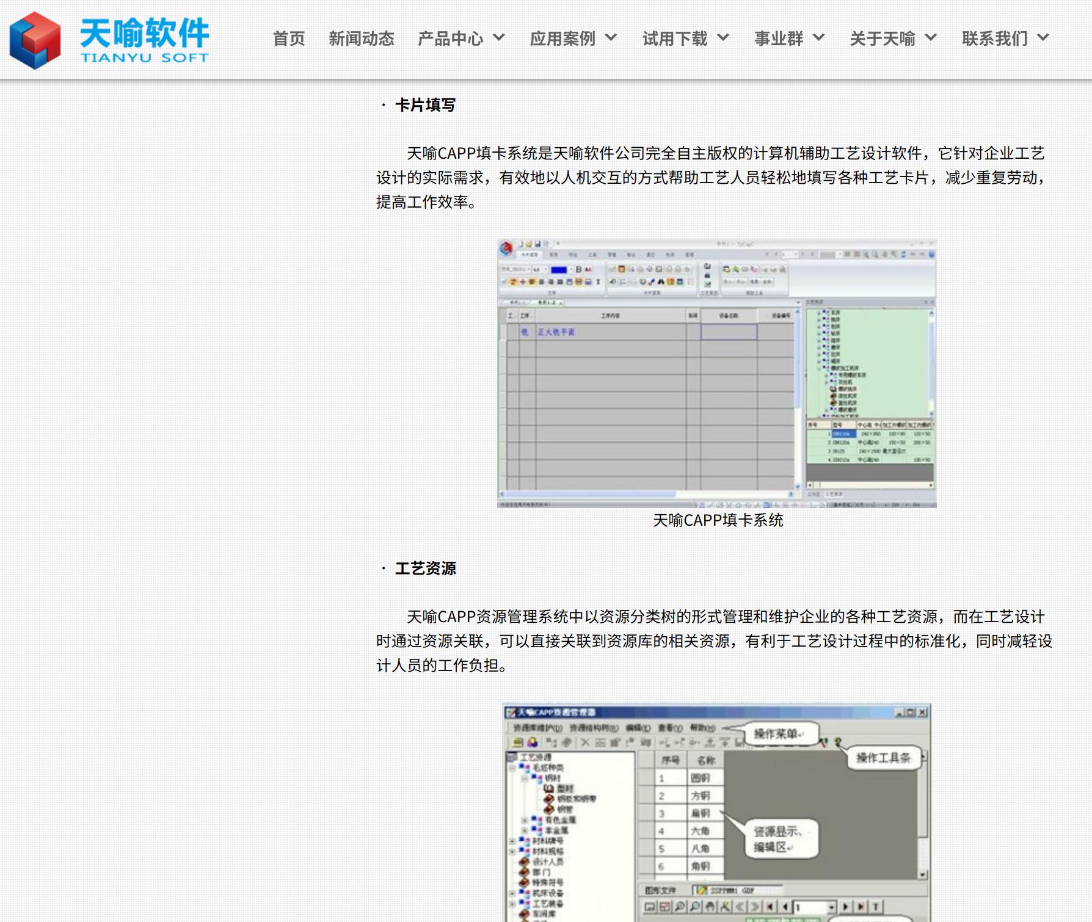Click the X delete icon in resource manager toolbar
This screenshot has width=1092, height=922.
point(585,742)
